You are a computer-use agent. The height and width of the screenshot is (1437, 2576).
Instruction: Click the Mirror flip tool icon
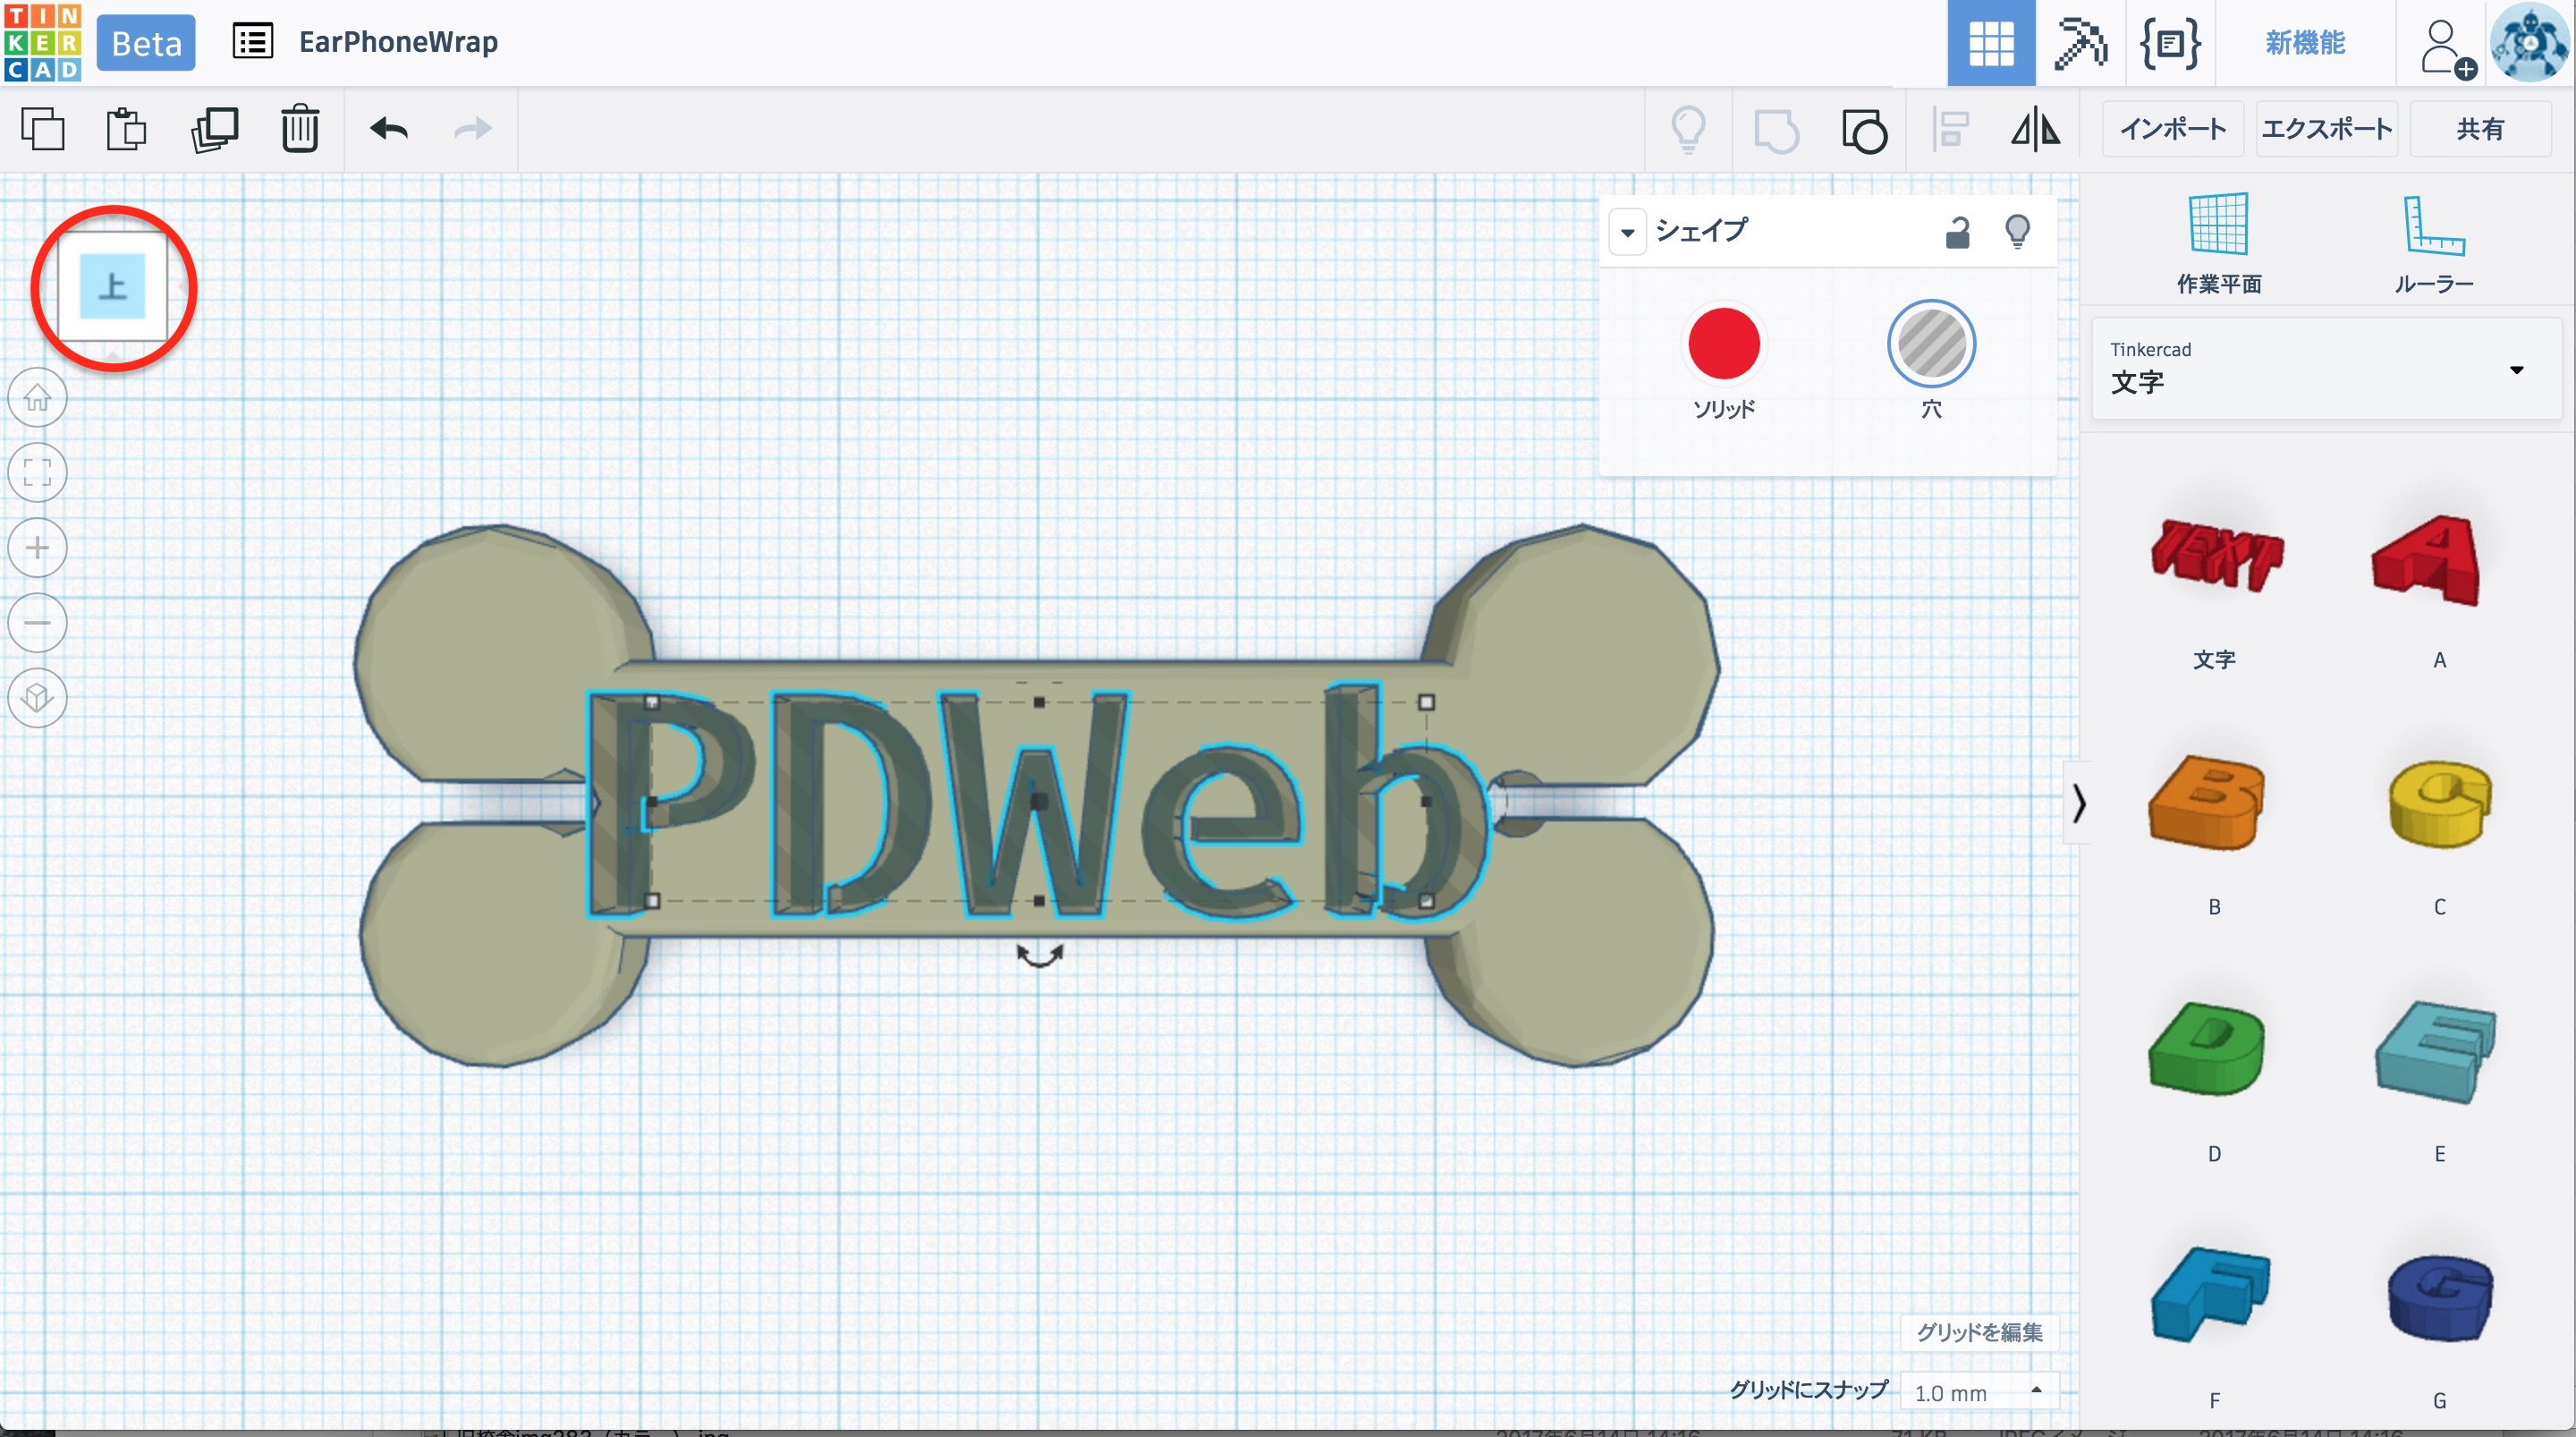click(2035, 130)
